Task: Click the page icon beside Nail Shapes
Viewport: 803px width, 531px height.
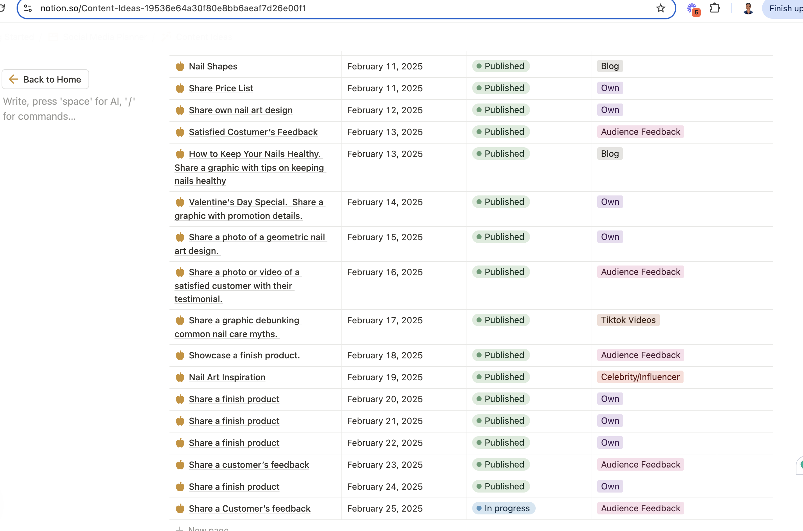Action: (x=180, y=66)
